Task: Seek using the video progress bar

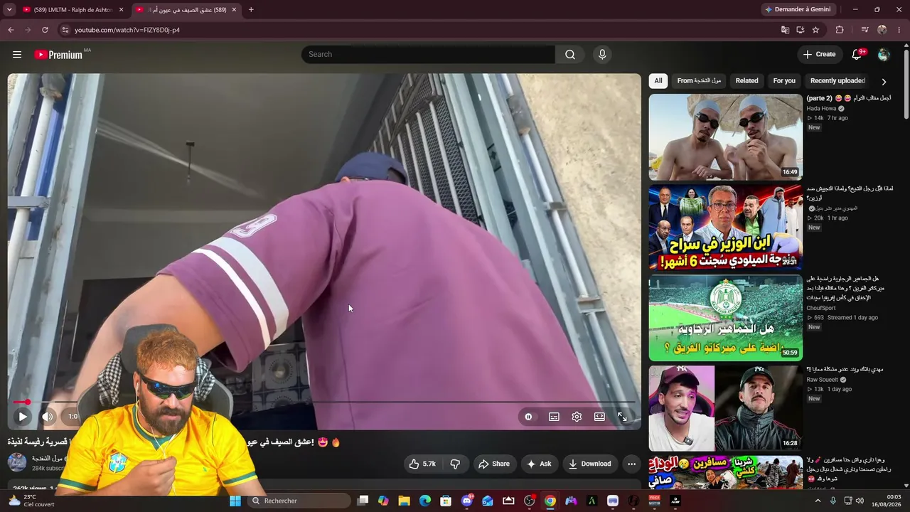Action: (324, 402)
